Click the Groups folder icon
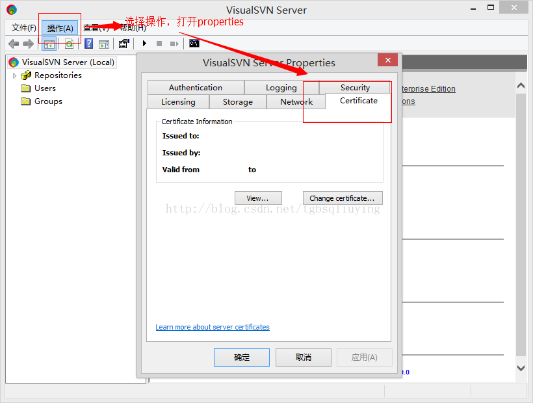 26,101
